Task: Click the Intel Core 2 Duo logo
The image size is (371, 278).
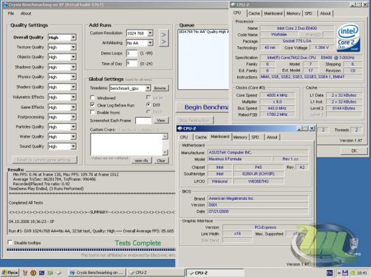Action: coord(348,38)
